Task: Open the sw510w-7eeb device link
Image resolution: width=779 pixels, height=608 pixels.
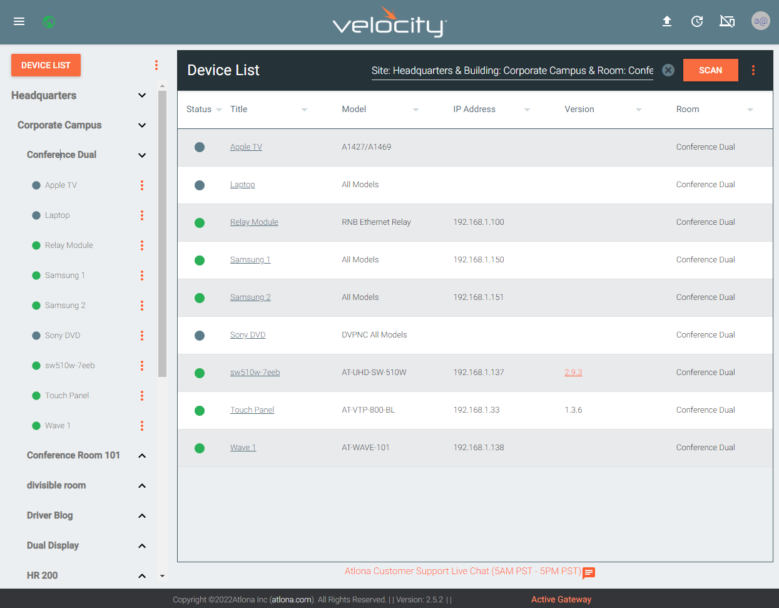Action: pos(255,373)
